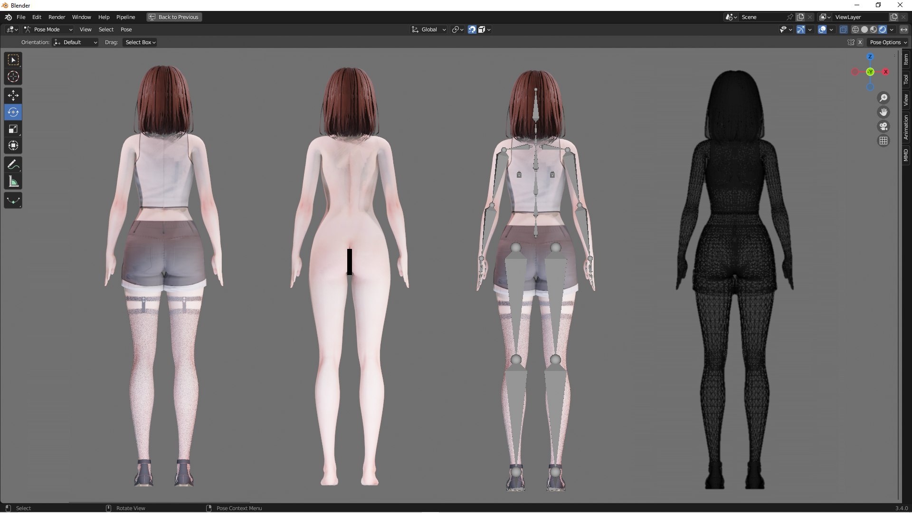Select the Select Box tool in the toolbar
The image size is (912, 513).
[13, 60]
